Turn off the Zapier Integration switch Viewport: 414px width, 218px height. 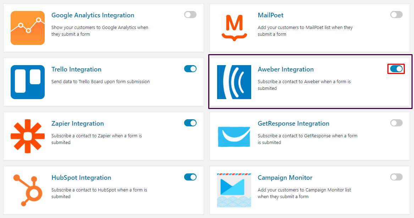[x=190, y=123]
